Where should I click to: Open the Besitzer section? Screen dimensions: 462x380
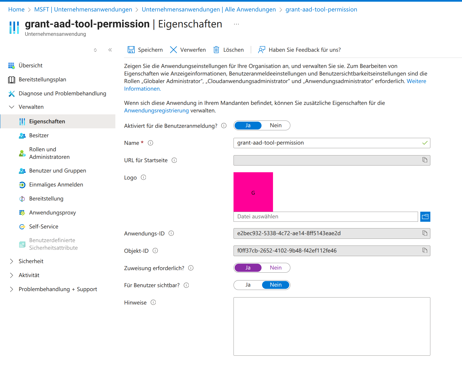coord(39,135)
